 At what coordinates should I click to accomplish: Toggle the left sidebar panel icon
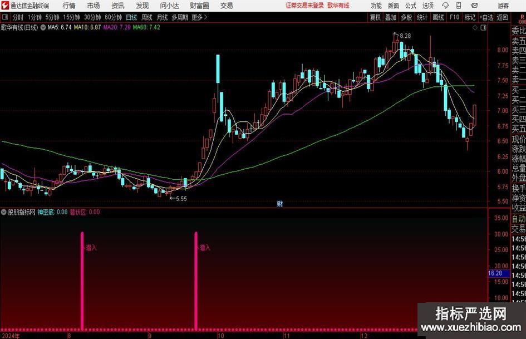click(5, 17)
